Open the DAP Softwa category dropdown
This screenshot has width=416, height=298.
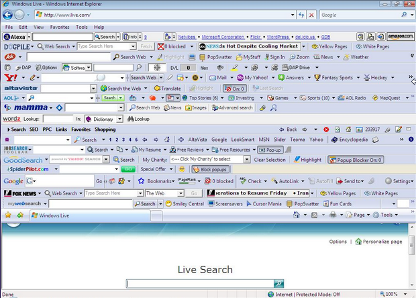pyautogui.click(x=89, y=68)
